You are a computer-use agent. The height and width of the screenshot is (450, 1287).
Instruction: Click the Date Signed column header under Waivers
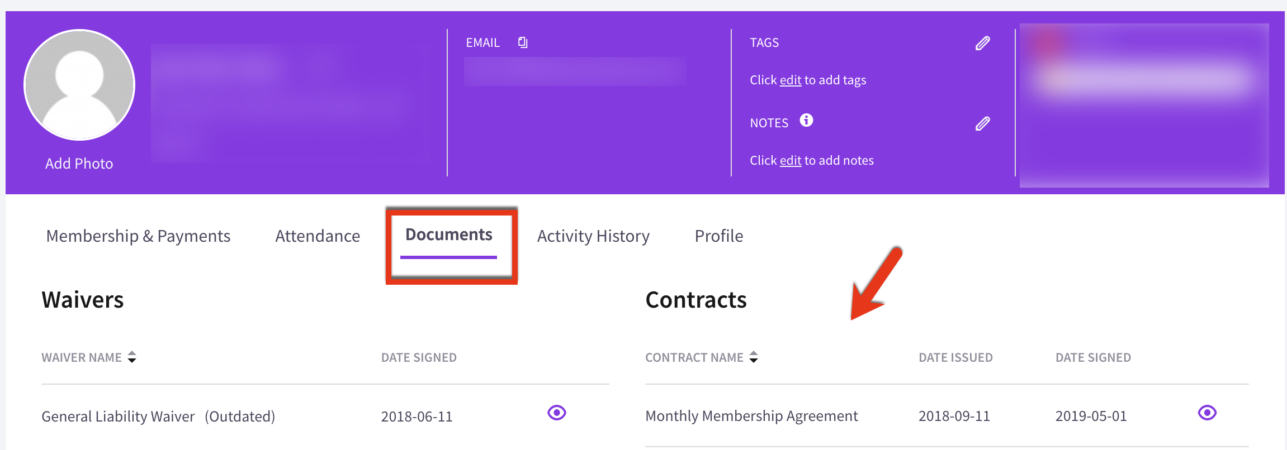click(x=419, y=357)
